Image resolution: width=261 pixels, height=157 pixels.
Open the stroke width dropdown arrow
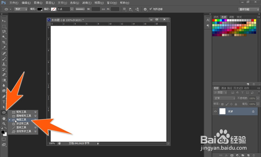coord(72,9)
